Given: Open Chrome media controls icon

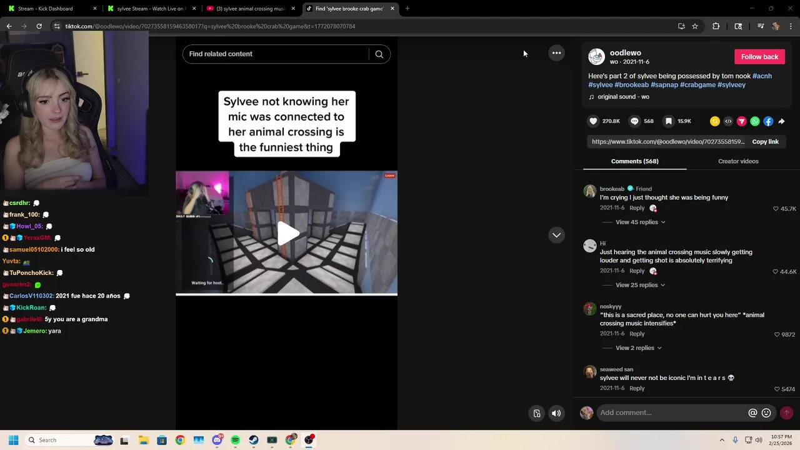Looking at the screenshot, I should (x=761, y=26).
